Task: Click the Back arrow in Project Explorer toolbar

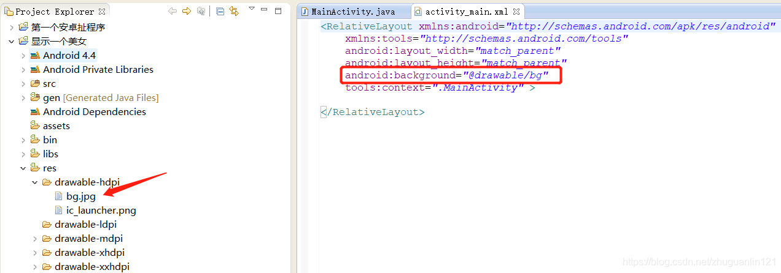Action: (173, 11)
